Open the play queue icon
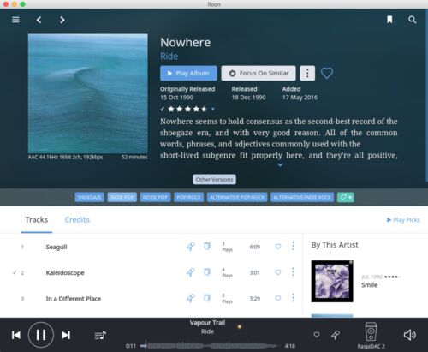 100,335
